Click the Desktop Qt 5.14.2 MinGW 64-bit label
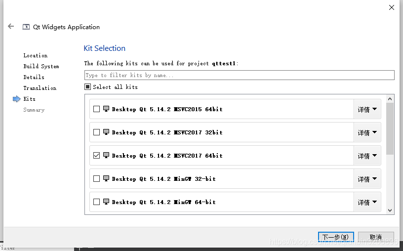 pos(164,202)
